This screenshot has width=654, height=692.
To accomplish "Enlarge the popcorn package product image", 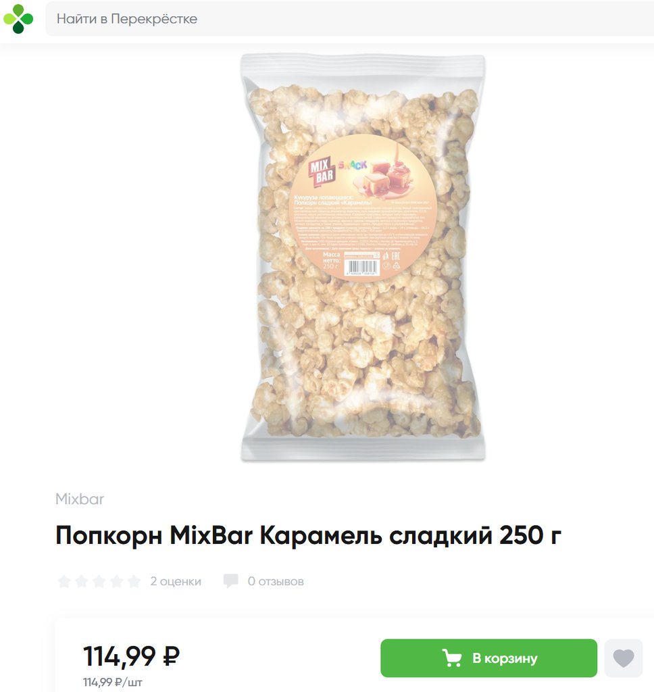I will [363, 257].
